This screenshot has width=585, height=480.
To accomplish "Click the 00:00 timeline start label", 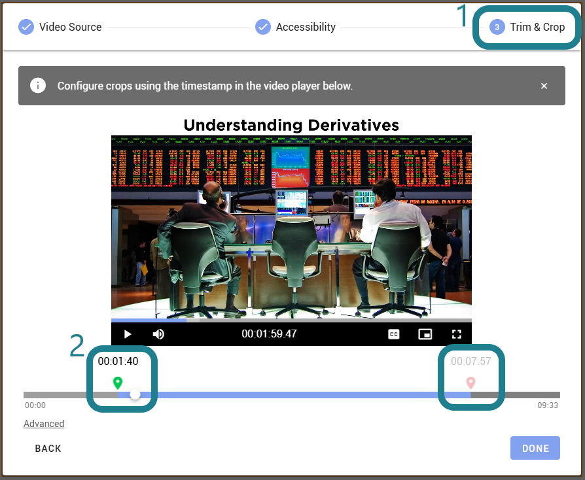I will 35,405.
